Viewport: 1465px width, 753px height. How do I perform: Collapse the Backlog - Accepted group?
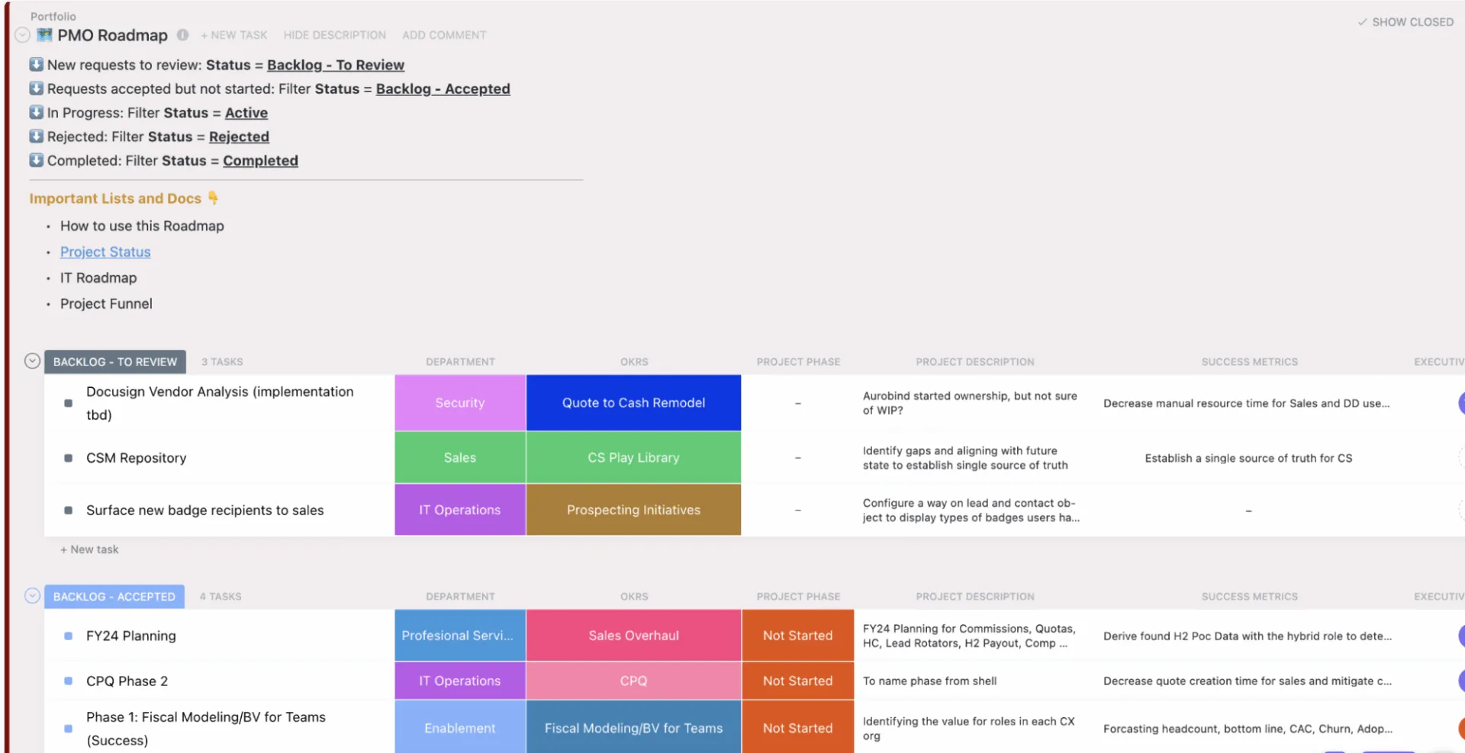(32, 596)
